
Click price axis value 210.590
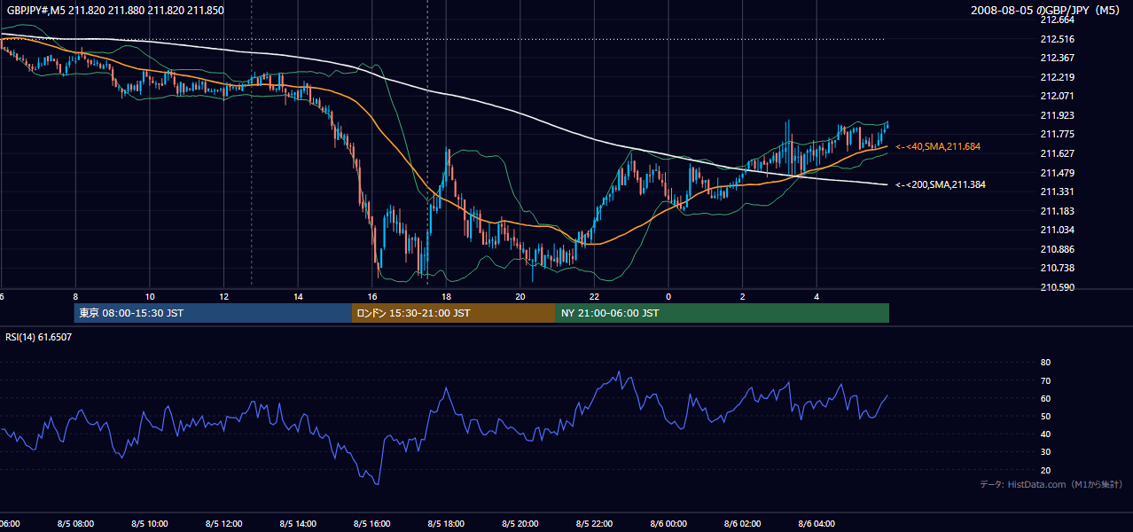point(1057,287)
